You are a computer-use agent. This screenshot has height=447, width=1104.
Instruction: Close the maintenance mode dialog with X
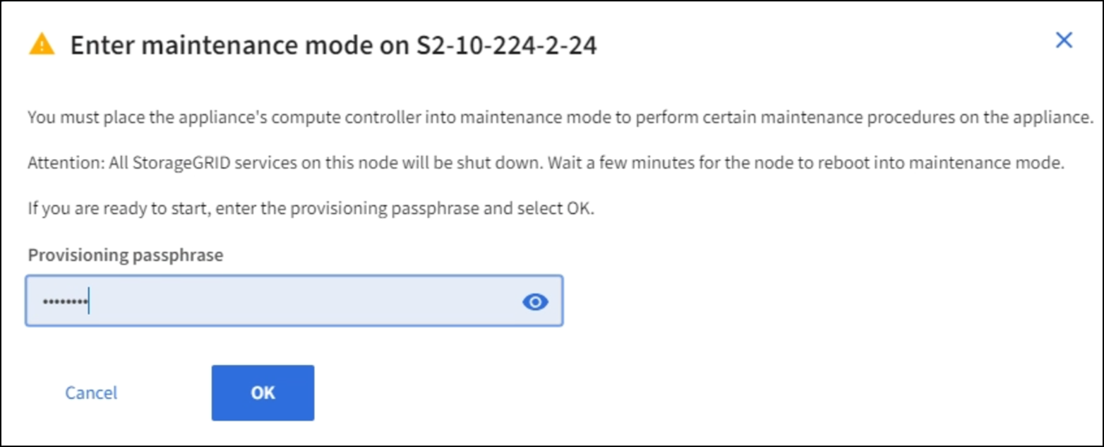click(x=1064, y=41)
